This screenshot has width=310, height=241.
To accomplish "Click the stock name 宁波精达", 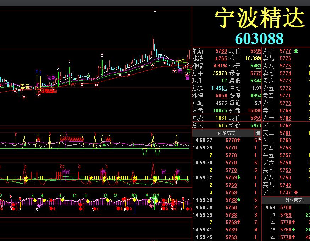I will pyautogui.click(x=260, y=18).
